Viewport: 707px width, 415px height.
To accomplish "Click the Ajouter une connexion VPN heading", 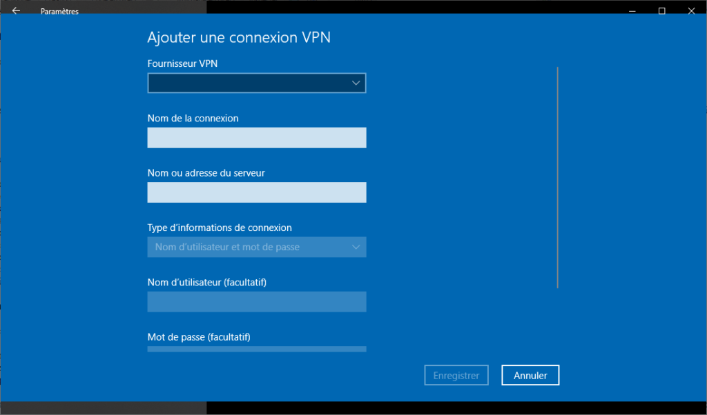I will pyautogui.click(x=239, y=37).
